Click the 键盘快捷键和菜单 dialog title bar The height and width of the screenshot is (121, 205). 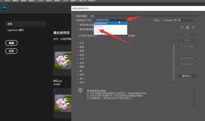tap(138, 8)
